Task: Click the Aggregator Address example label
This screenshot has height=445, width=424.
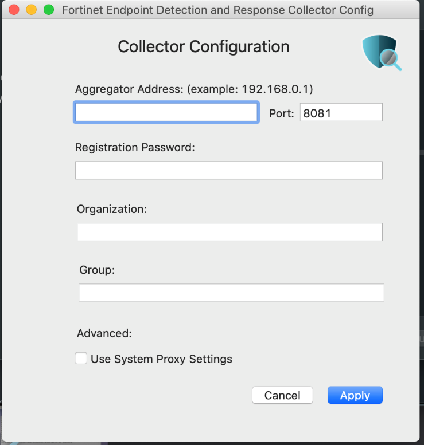Action: [x=194, y=89]
